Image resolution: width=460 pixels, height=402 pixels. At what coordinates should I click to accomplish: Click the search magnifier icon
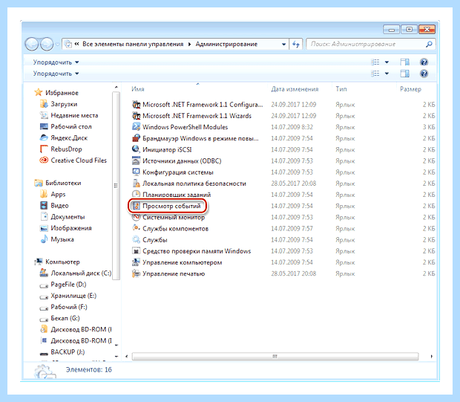[429, 44]
